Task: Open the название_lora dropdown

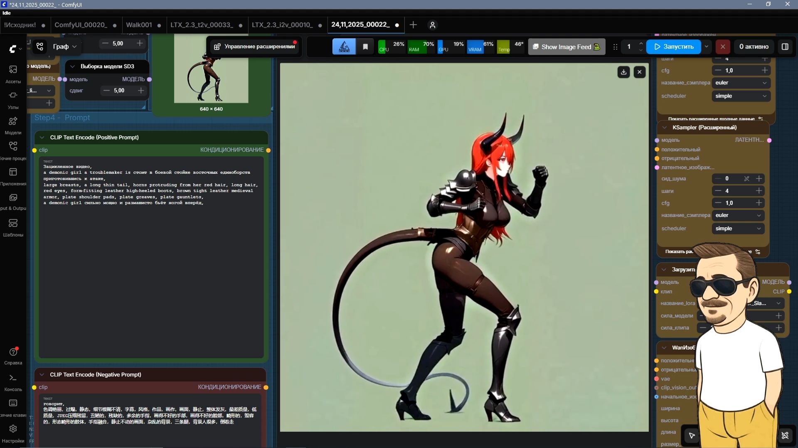Action: coord(766,303)
